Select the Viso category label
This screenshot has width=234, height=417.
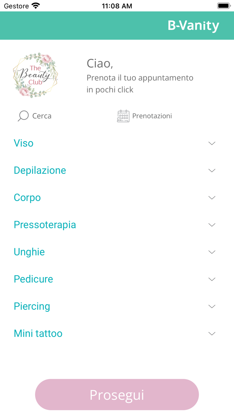(23, 143)
